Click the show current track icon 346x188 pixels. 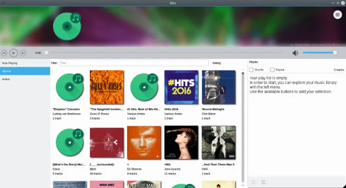coord(263,182)
